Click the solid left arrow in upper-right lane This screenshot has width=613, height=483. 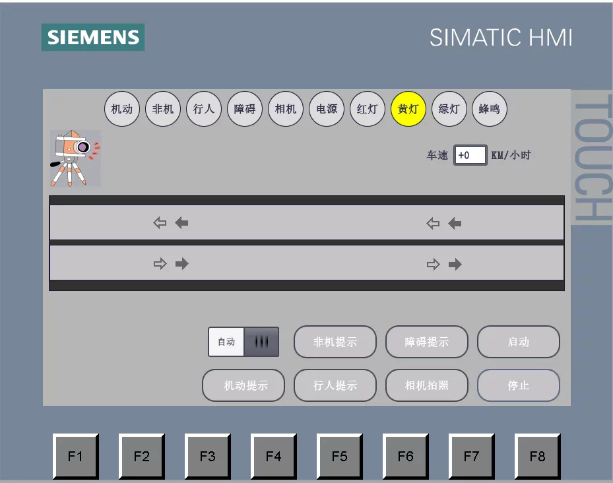[455, 223]
